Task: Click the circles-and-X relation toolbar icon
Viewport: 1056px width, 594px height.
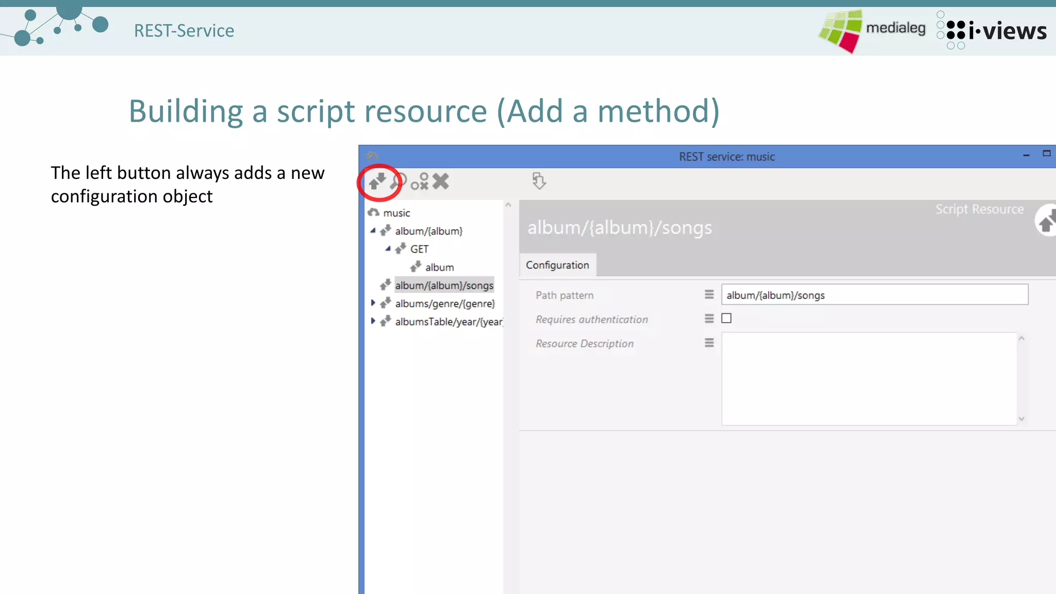Action: 420,181
